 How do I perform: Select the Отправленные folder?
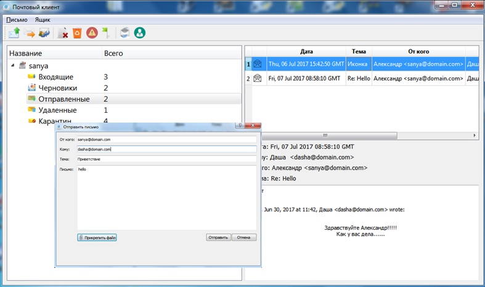[64, 99]
